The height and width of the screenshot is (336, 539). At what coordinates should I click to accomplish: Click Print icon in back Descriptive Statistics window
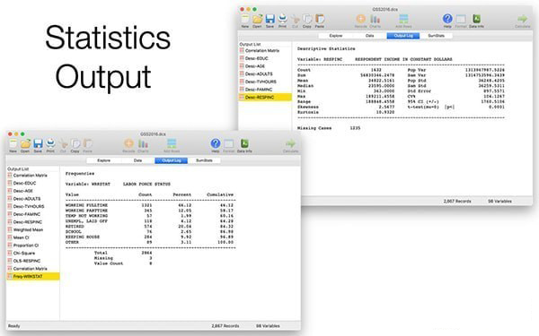click(x=283, y=19)
